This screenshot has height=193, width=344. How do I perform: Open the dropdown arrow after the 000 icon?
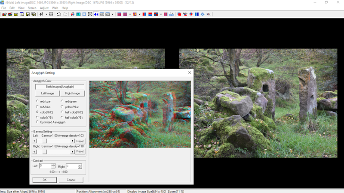tap(113, 14)
